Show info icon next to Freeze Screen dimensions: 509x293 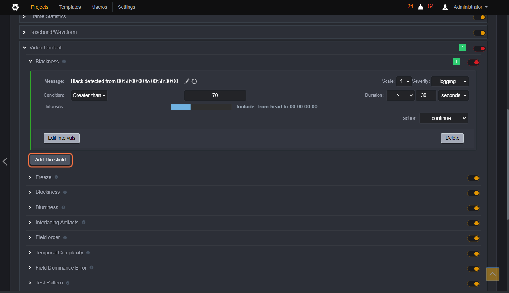pos(56,177)
